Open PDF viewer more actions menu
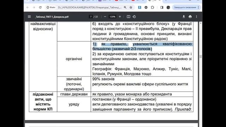This screenshot has width=226, height=127. click(196, 17)
